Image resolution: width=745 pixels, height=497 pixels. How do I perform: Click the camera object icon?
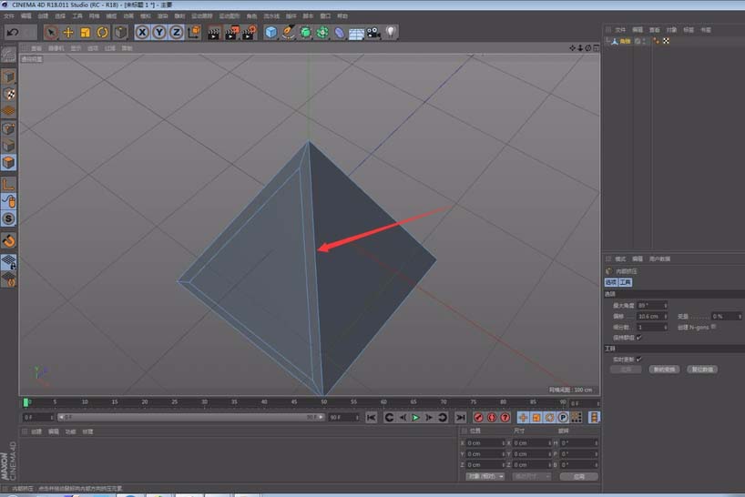coord(373,32)
